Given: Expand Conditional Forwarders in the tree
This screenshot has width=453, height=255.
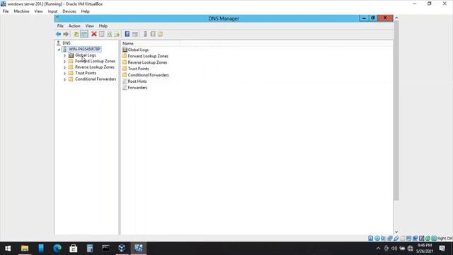Looking at the screenshot, I should pos(64,79).
